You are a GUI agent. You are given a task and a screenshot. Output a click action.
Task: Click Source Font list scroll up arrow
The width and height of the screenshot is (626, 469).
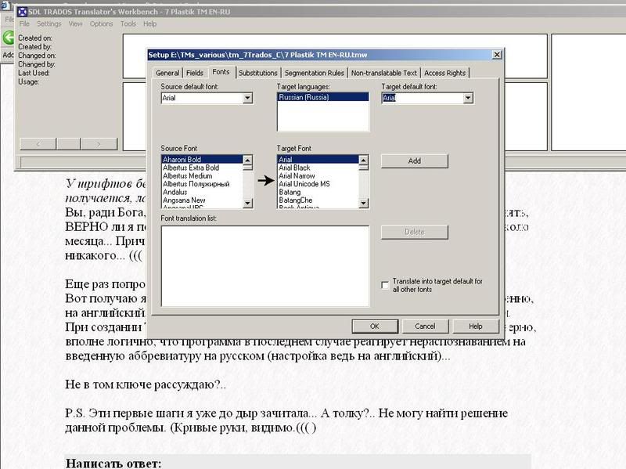(x=247, y=161)
